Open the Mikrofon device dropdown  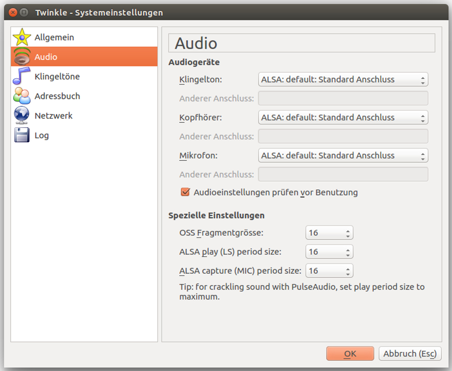[x=343, y=156]
